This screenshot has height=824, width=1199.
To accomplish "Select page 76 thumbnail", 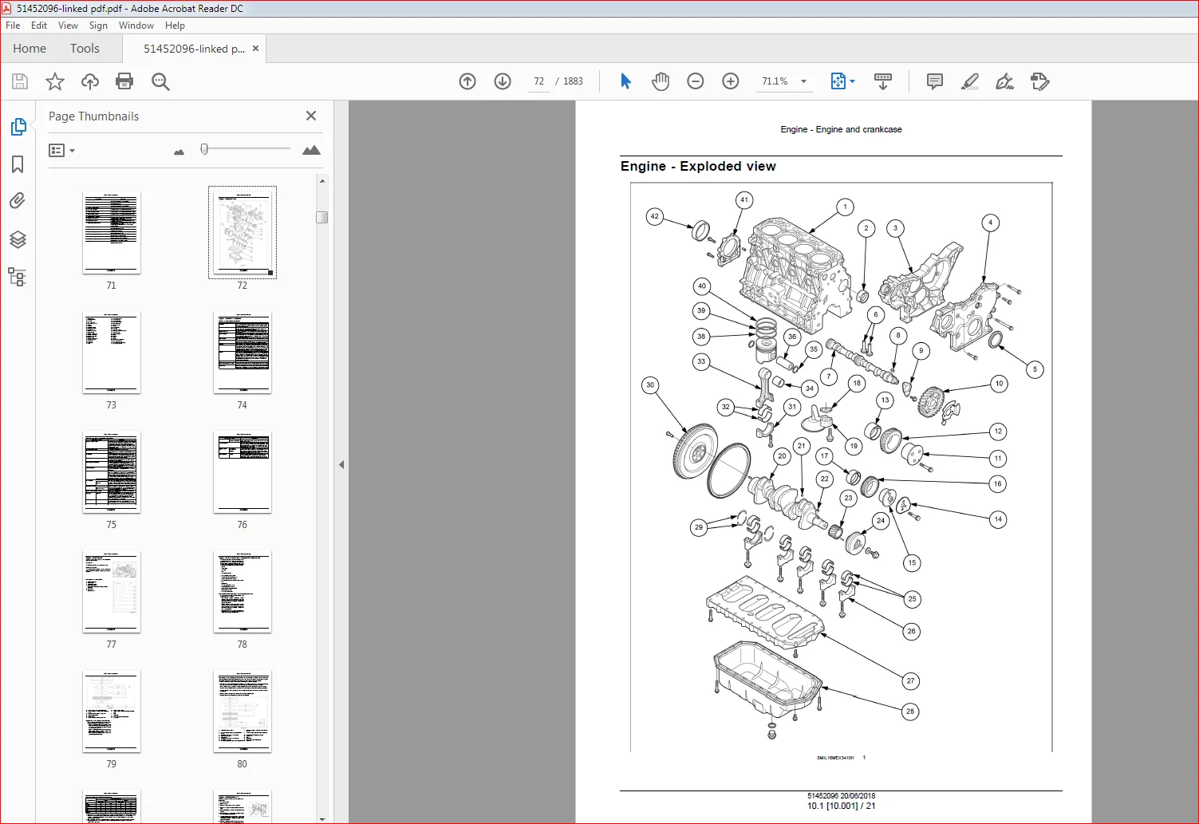I will click(x=243, y=472).
